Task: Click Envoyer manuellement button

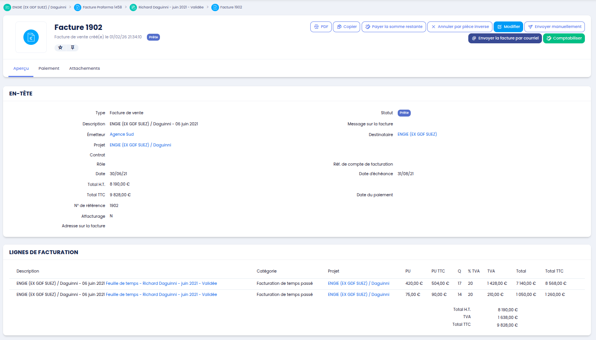Action: coord(554,27)
